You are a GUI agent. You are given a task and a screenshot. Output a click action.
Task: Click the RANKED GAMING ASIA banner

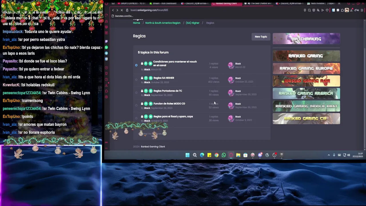click(306, 81)
